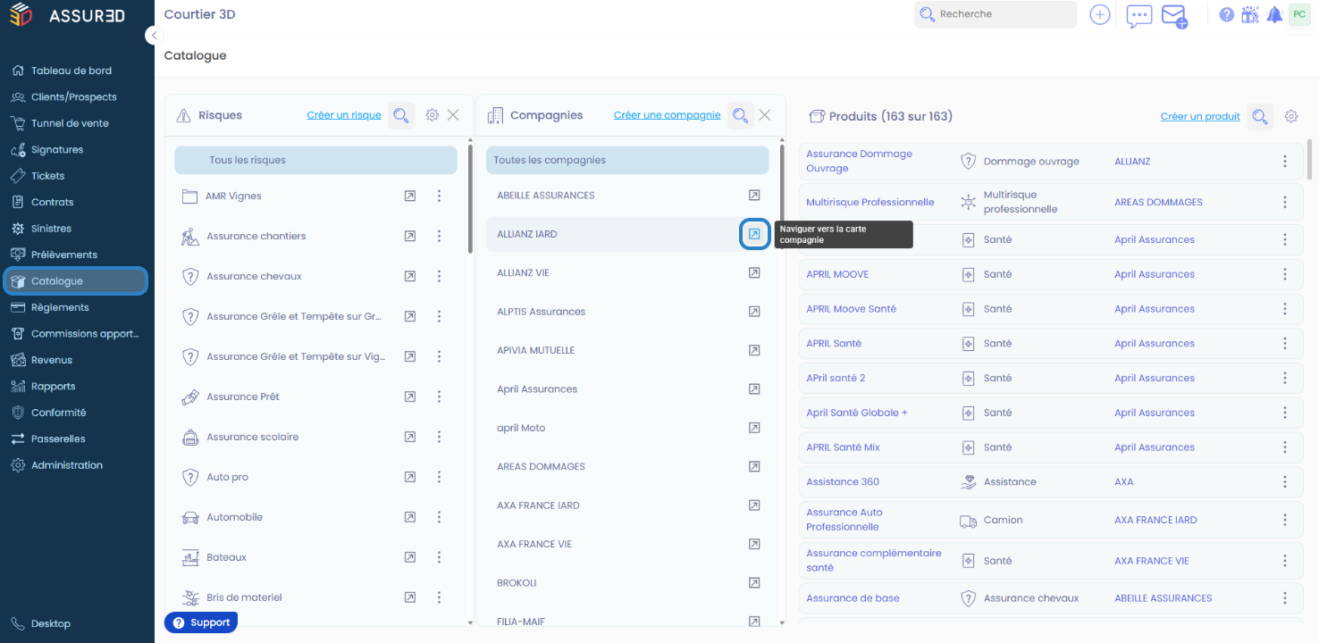Open APRIL Santé Mix product
This screenshot has height=643, width=1319.
843,447
